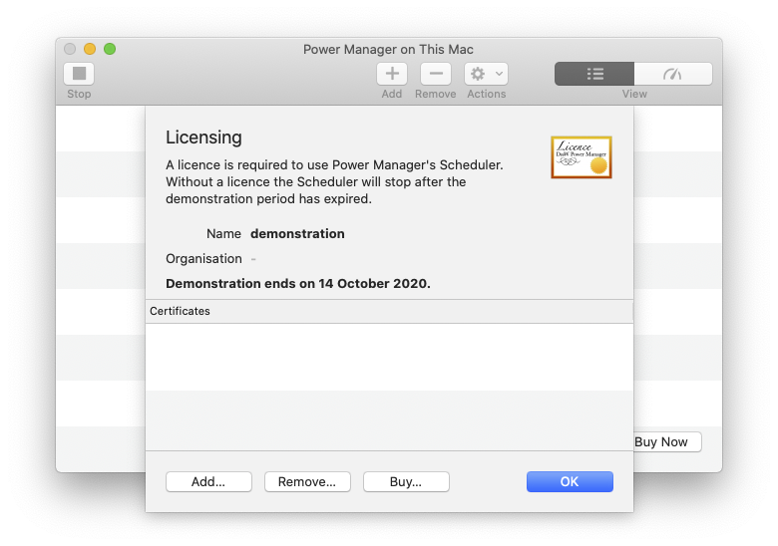Click the Licence certificate image

click(x=582, y=157)
